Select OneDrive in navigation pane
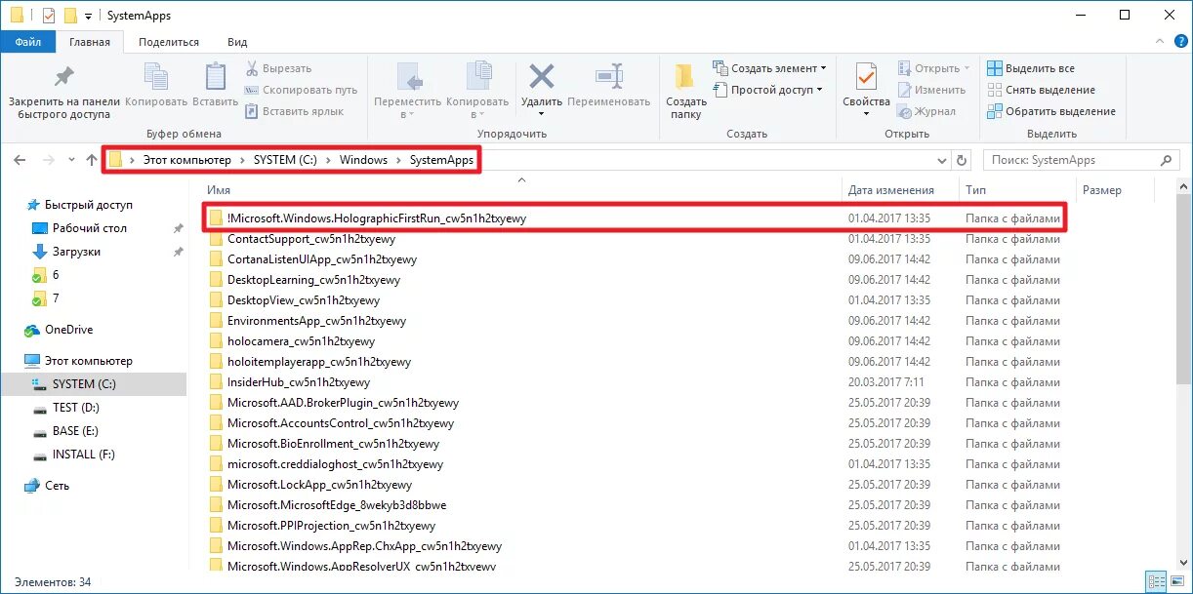Viewport: 1193px width, 594px height. (68, 330)
